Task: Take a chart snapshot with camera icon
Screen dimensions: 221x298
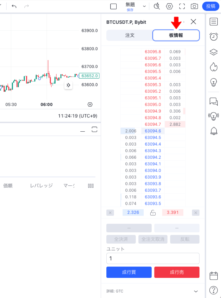Action: 194,6
